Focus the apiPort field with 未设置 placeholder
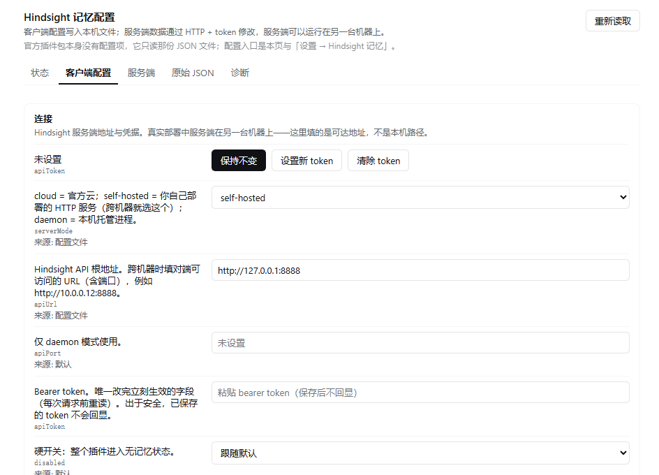 click(420, 343)
